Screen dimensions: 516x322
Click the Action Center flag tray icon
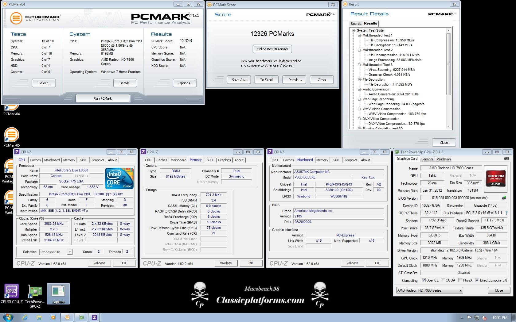click(469, 318)
